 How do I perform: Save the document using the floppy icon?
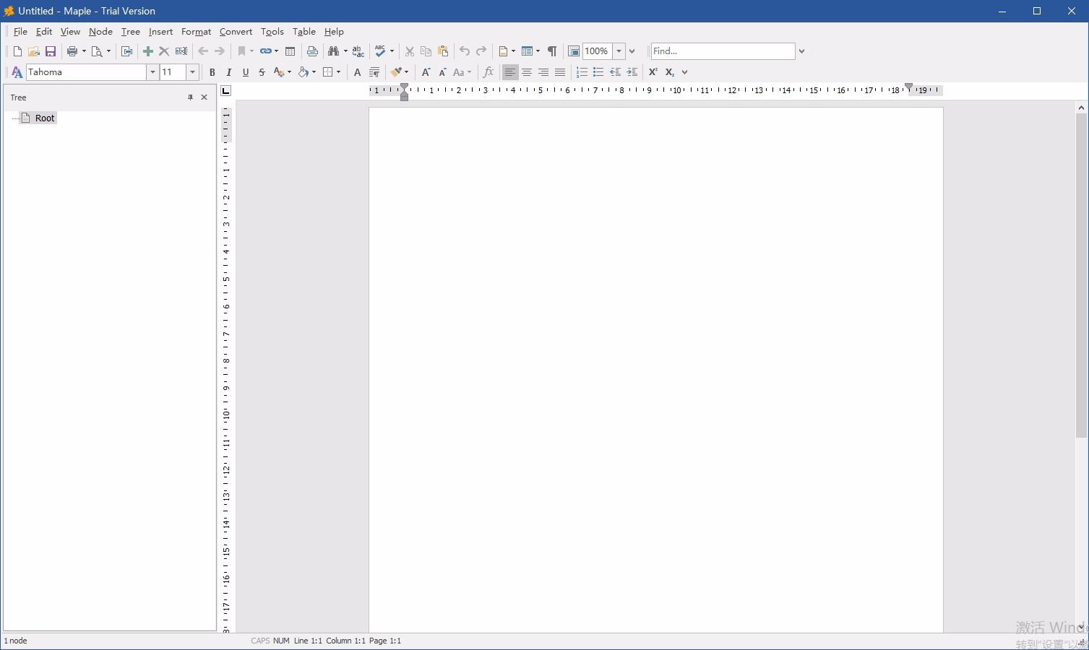point(51,51)
